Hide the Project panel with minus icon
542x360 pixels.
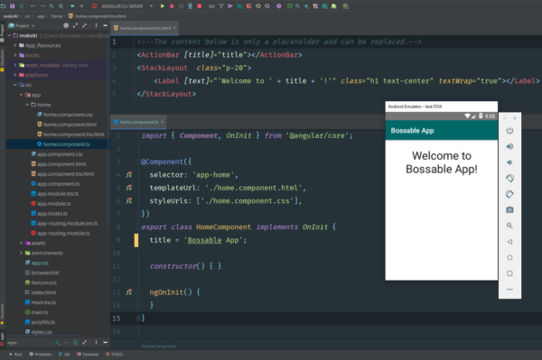pos(106,25)
